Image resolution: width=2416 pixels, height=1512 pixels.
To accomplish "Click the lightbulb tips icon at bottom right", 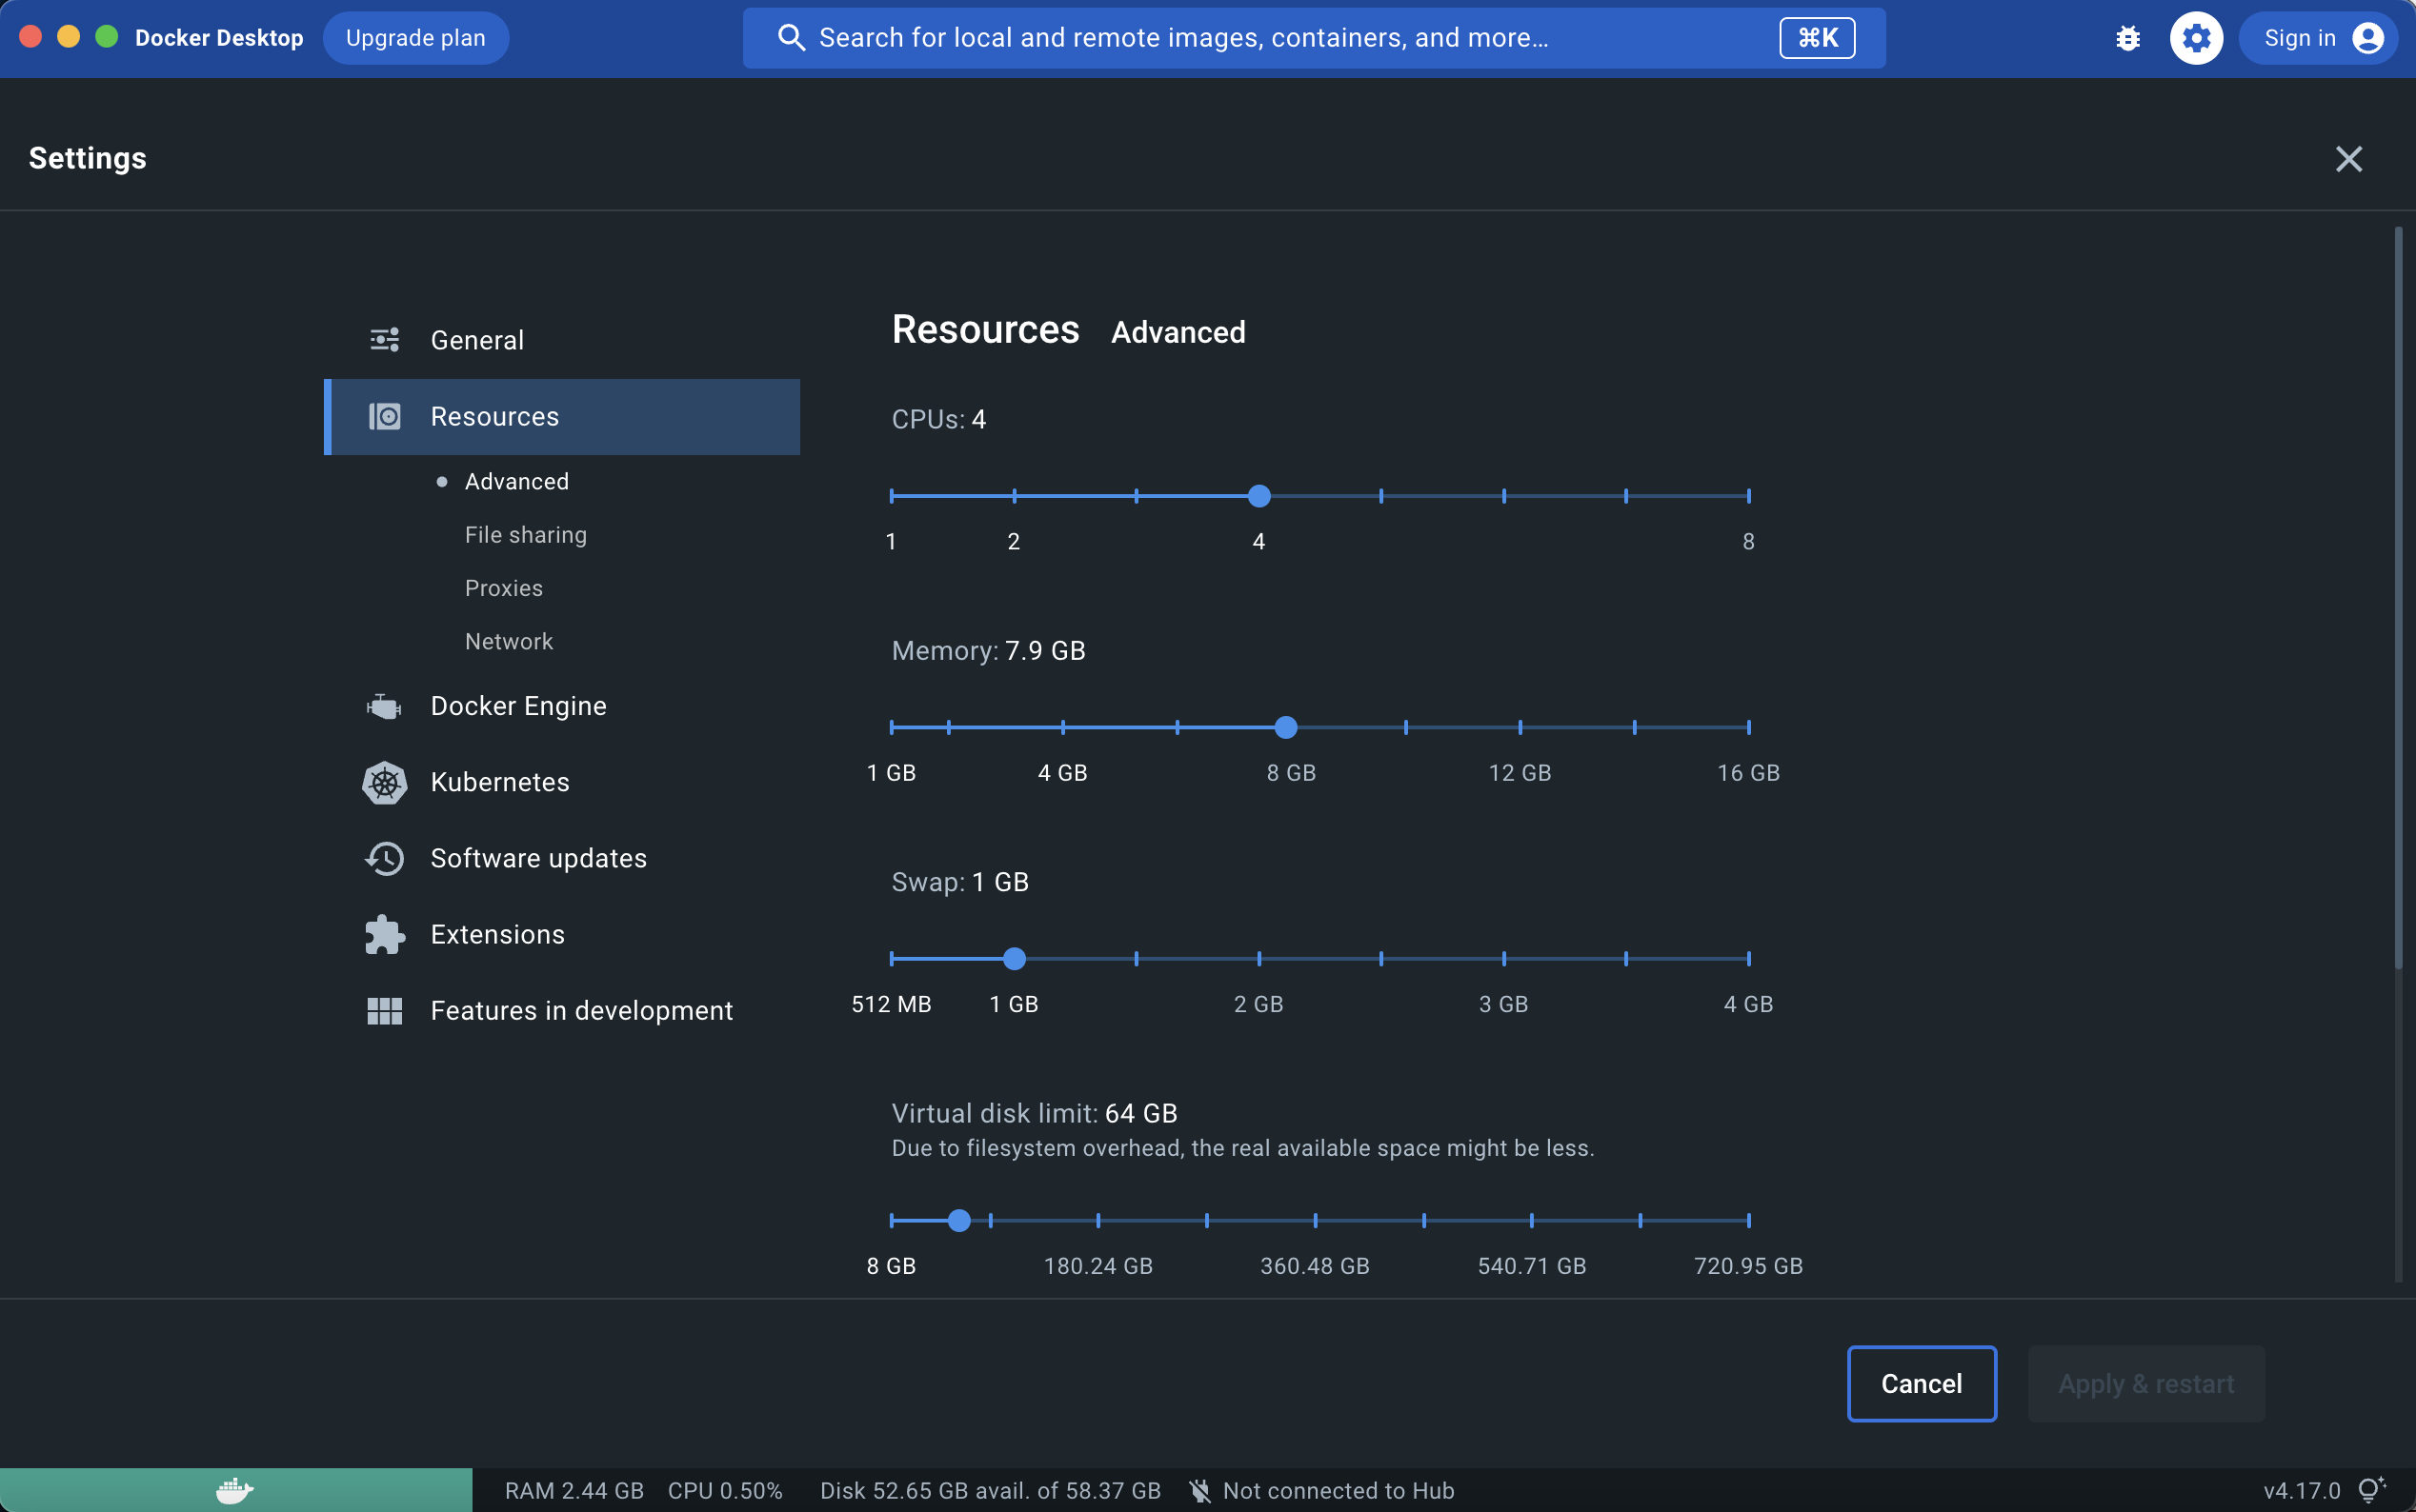I will [x=2371, y=1490].
